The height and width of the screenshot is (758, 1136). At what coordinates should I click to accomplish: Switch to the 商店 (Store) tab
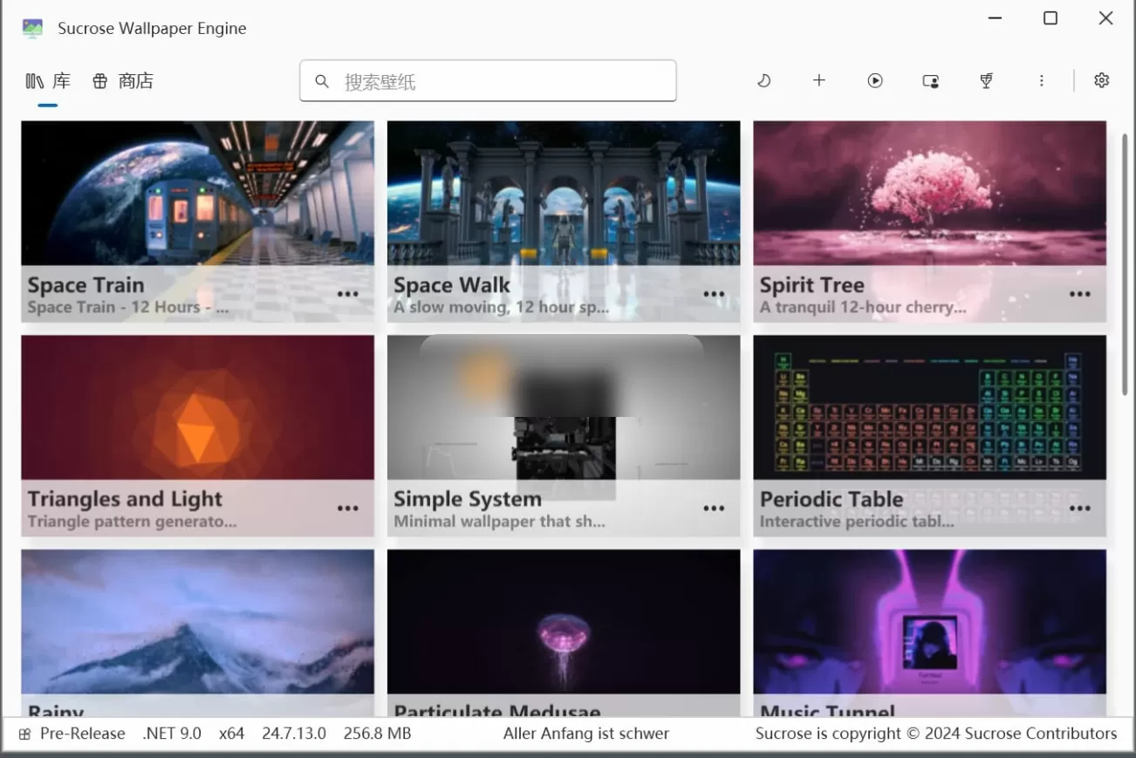tap(123, 81)
